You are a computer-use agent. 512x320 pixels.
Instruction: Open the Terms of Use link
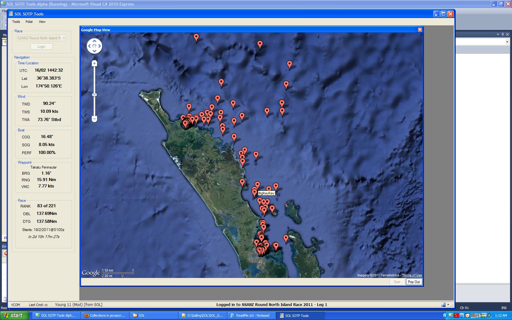tap(412, 275)
